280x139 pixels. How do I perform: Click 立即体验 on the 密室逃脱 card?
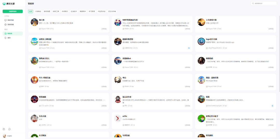104,106
